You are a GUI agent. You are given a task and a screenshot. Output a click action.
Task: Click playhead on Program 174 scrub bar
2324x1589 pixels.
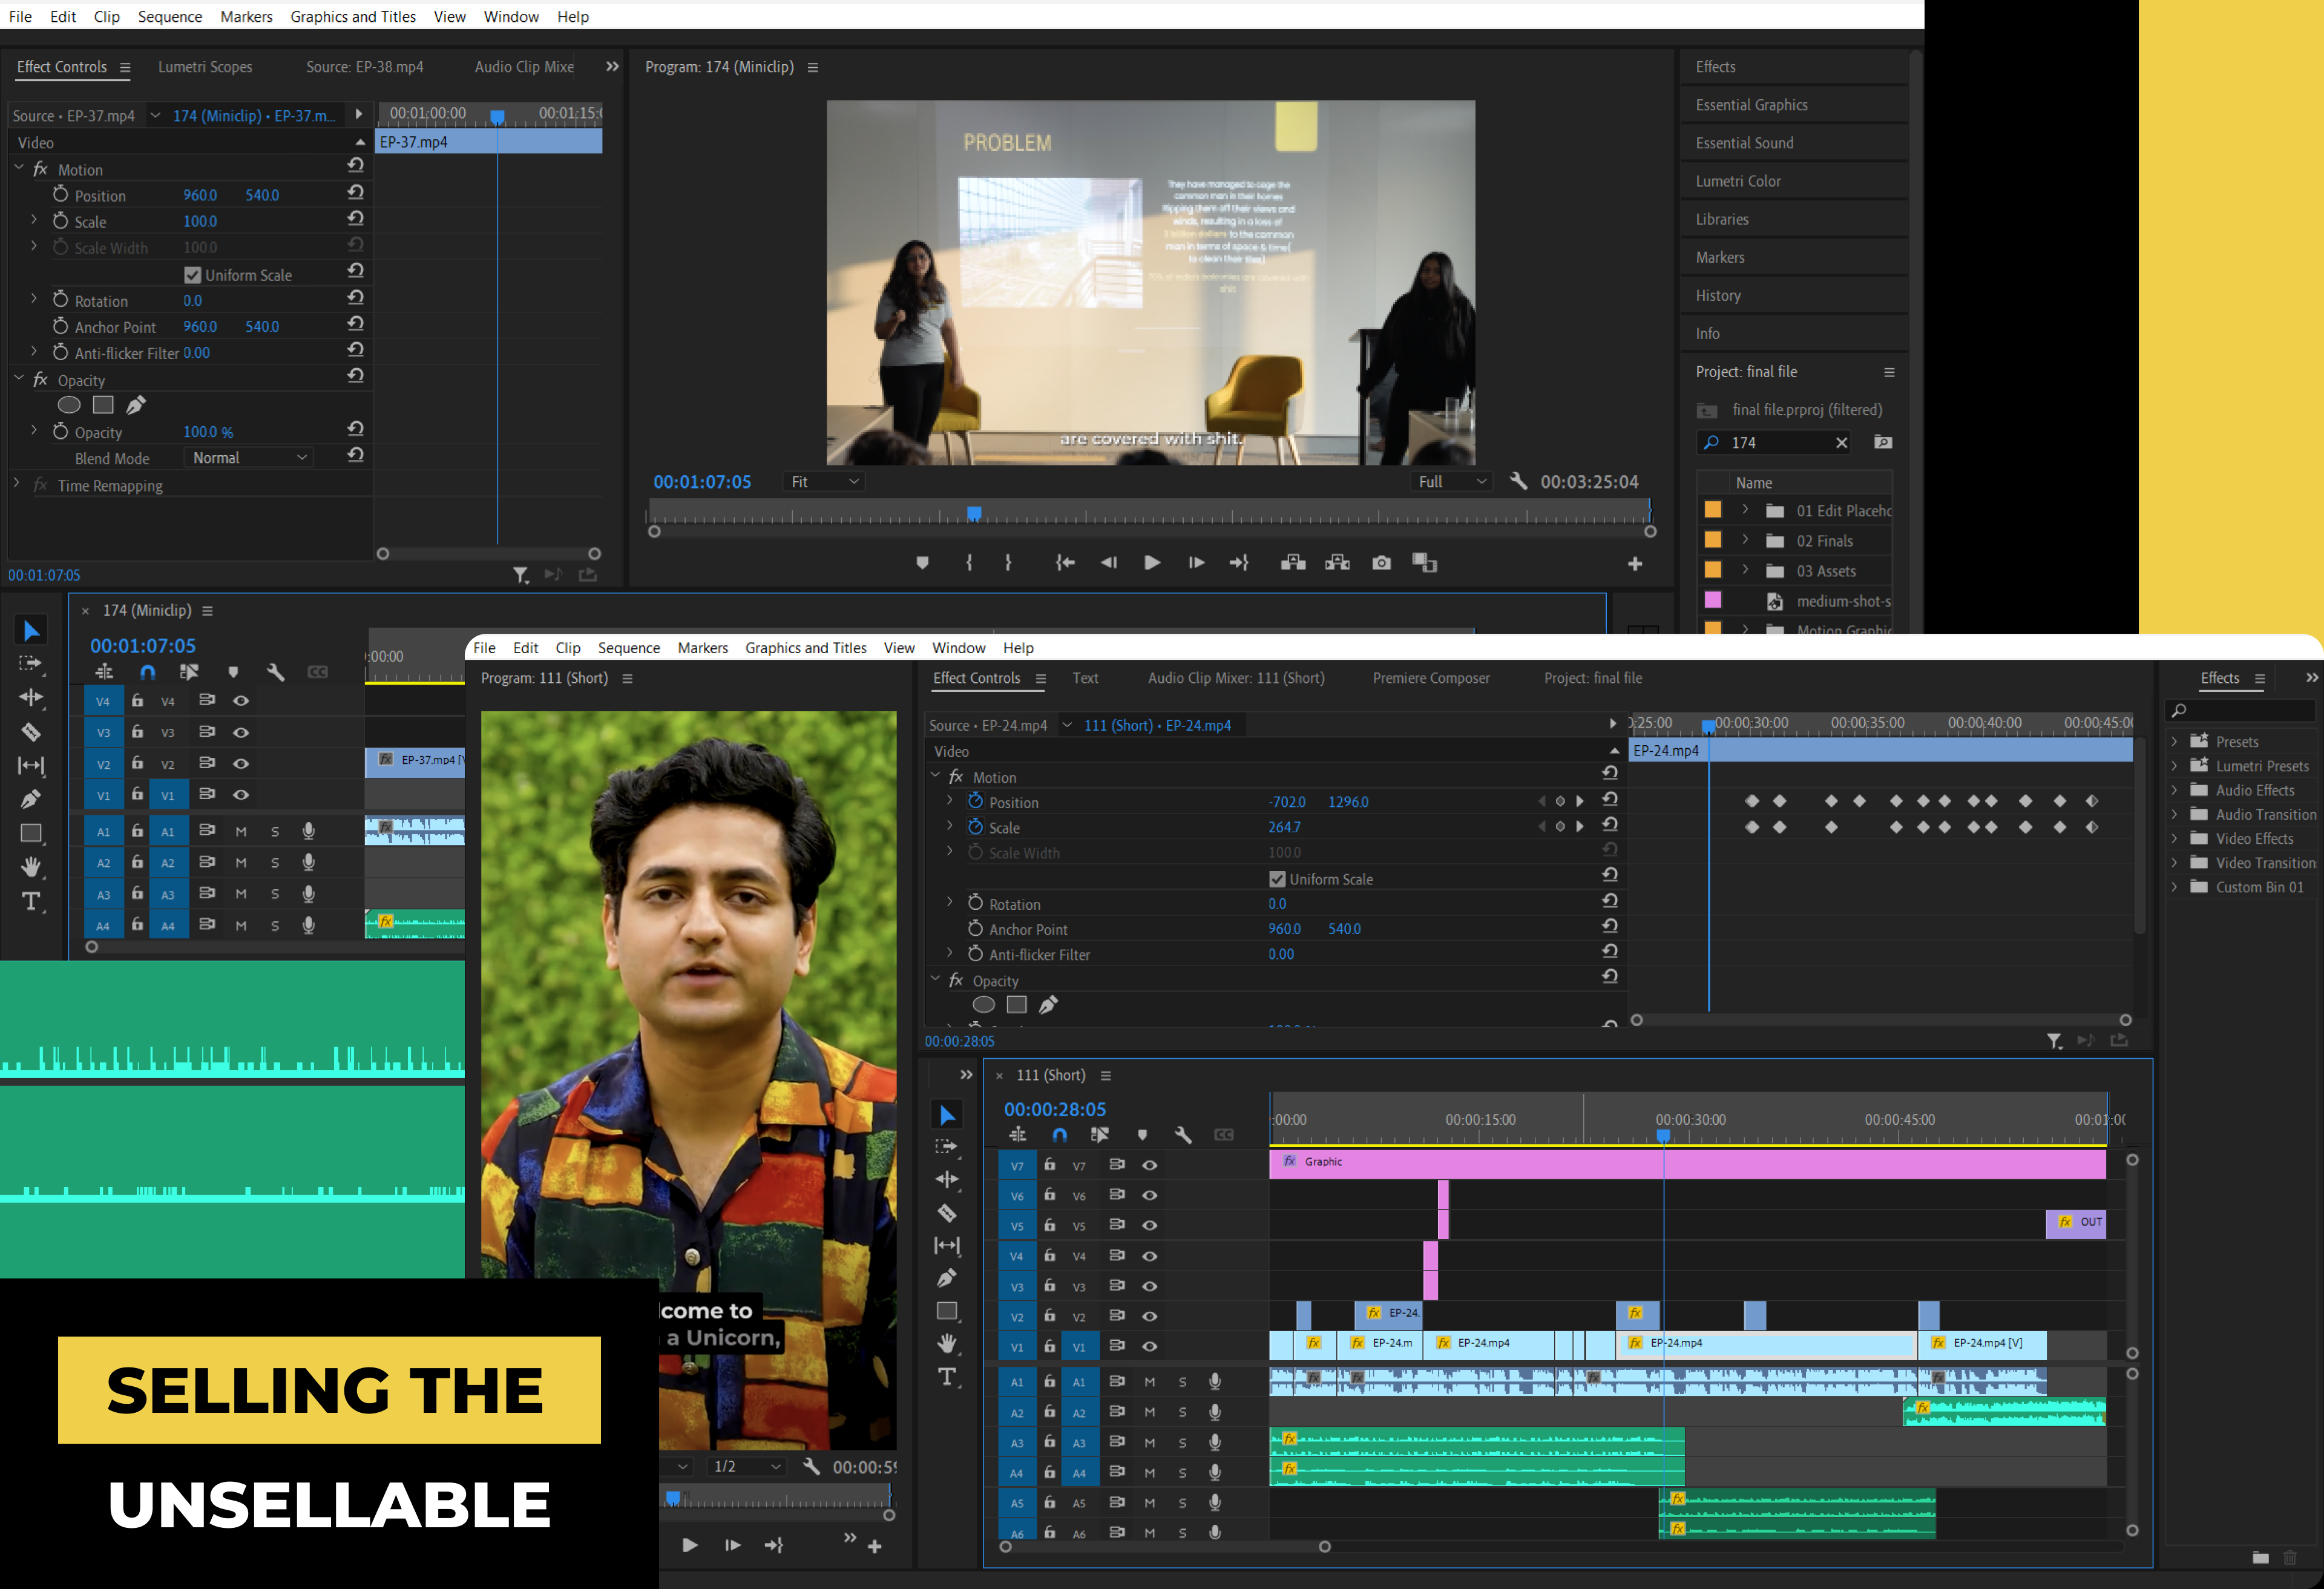974,514
